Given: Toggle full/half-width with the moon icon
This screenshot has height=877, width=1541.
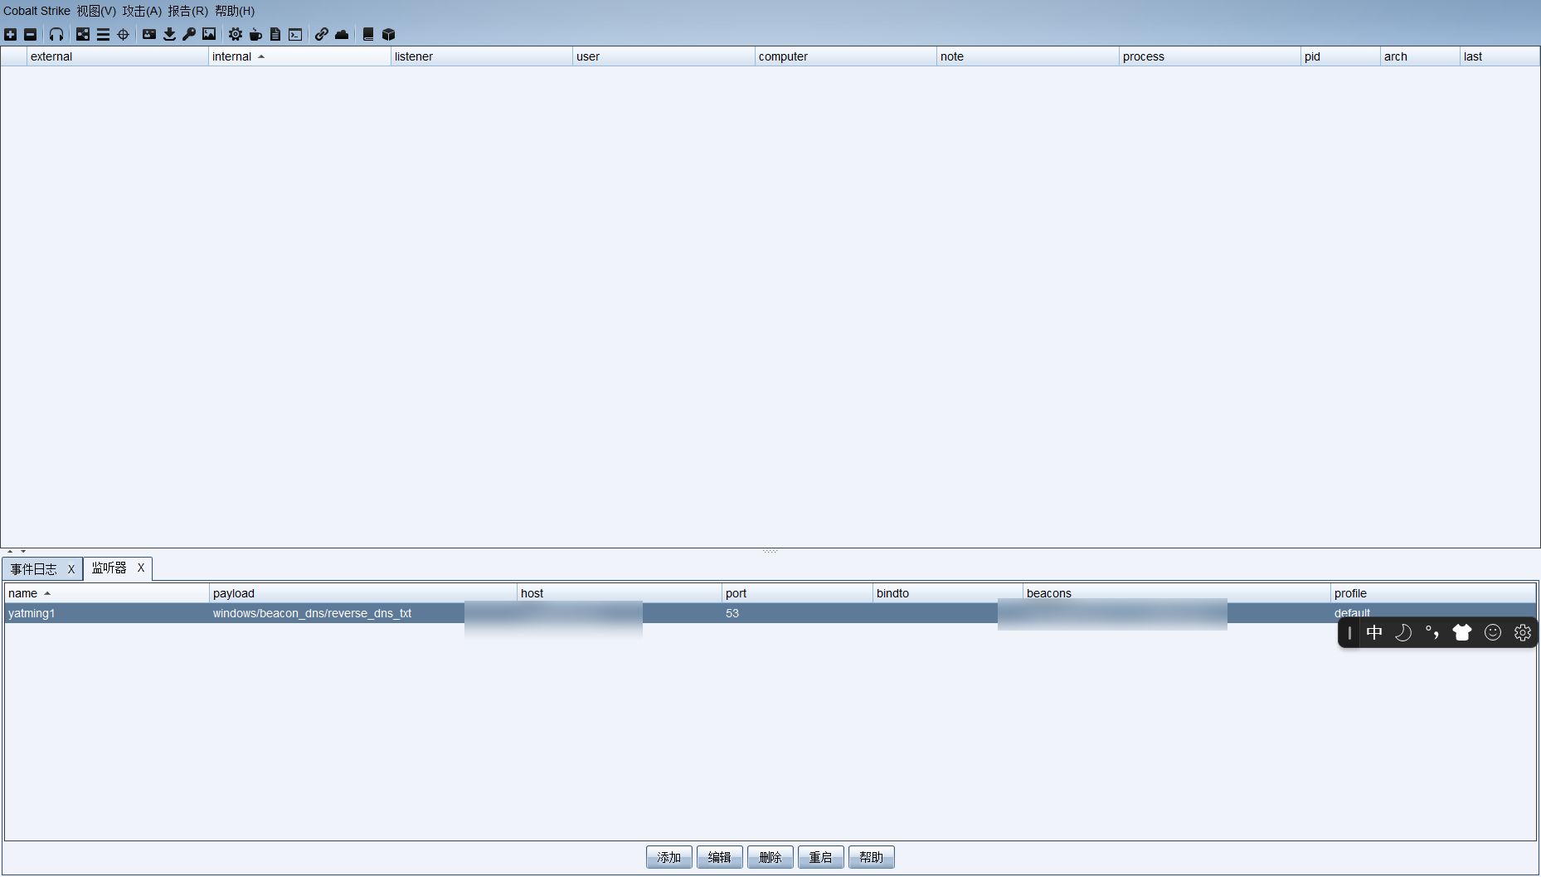Looking at the screenshot, I should click(1403, 632).
